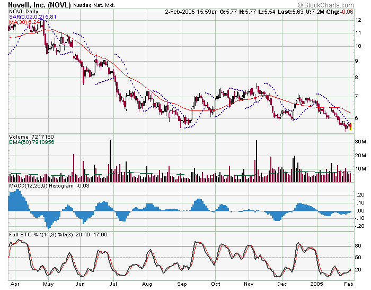
Task: Click the '6' price axis label
Action: pos(357,118)
